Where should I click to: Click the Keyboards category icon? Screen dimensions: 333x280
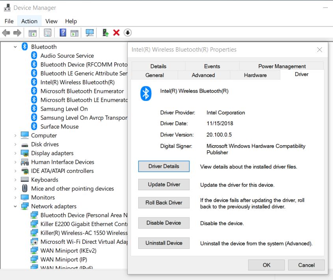[x=25, y=179]
